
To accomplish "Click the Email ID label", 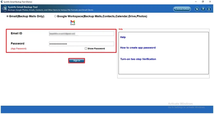I will click(16, 33).
